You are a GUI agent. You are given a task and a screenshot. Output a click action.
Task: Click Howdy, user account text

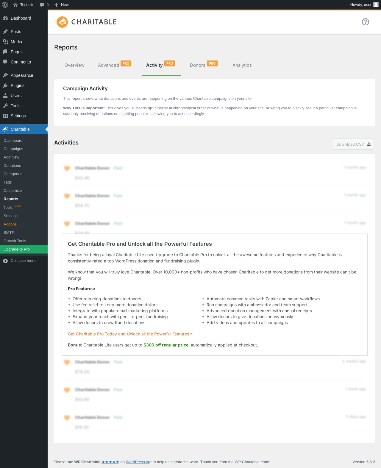361,5
